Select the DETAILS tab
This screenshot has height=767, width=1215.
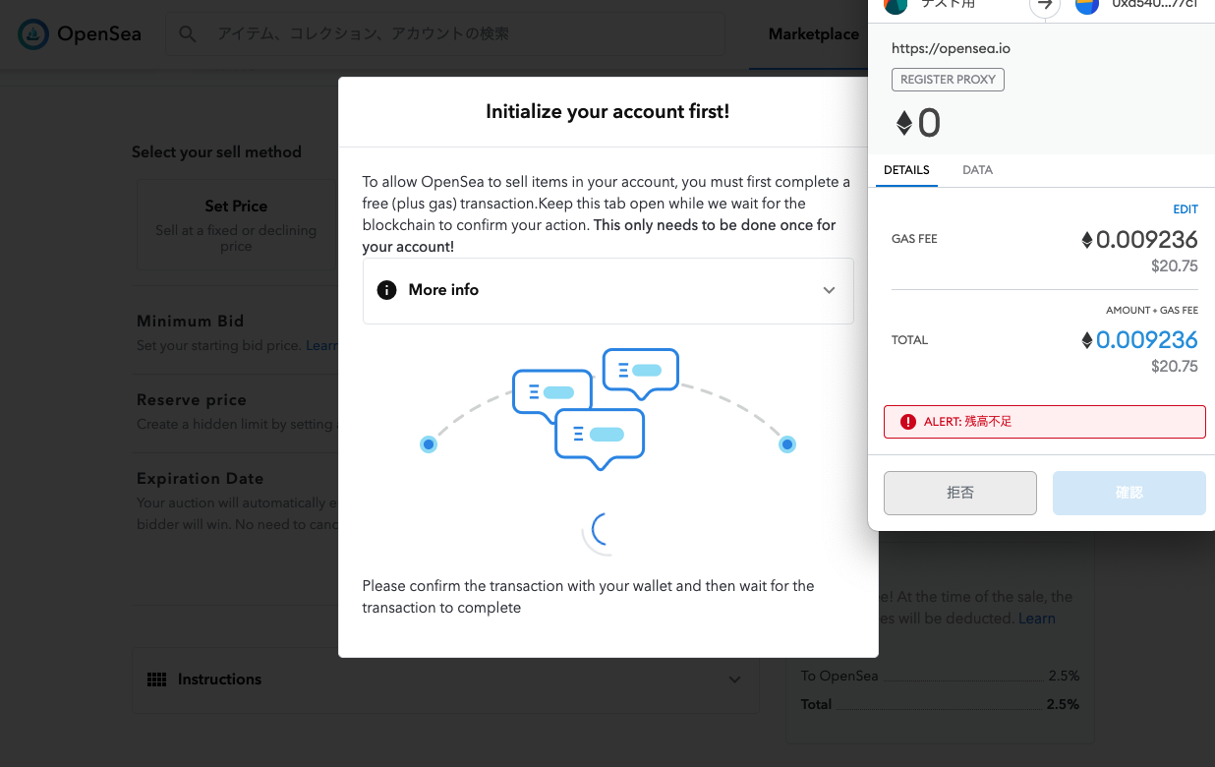[906, 170]
